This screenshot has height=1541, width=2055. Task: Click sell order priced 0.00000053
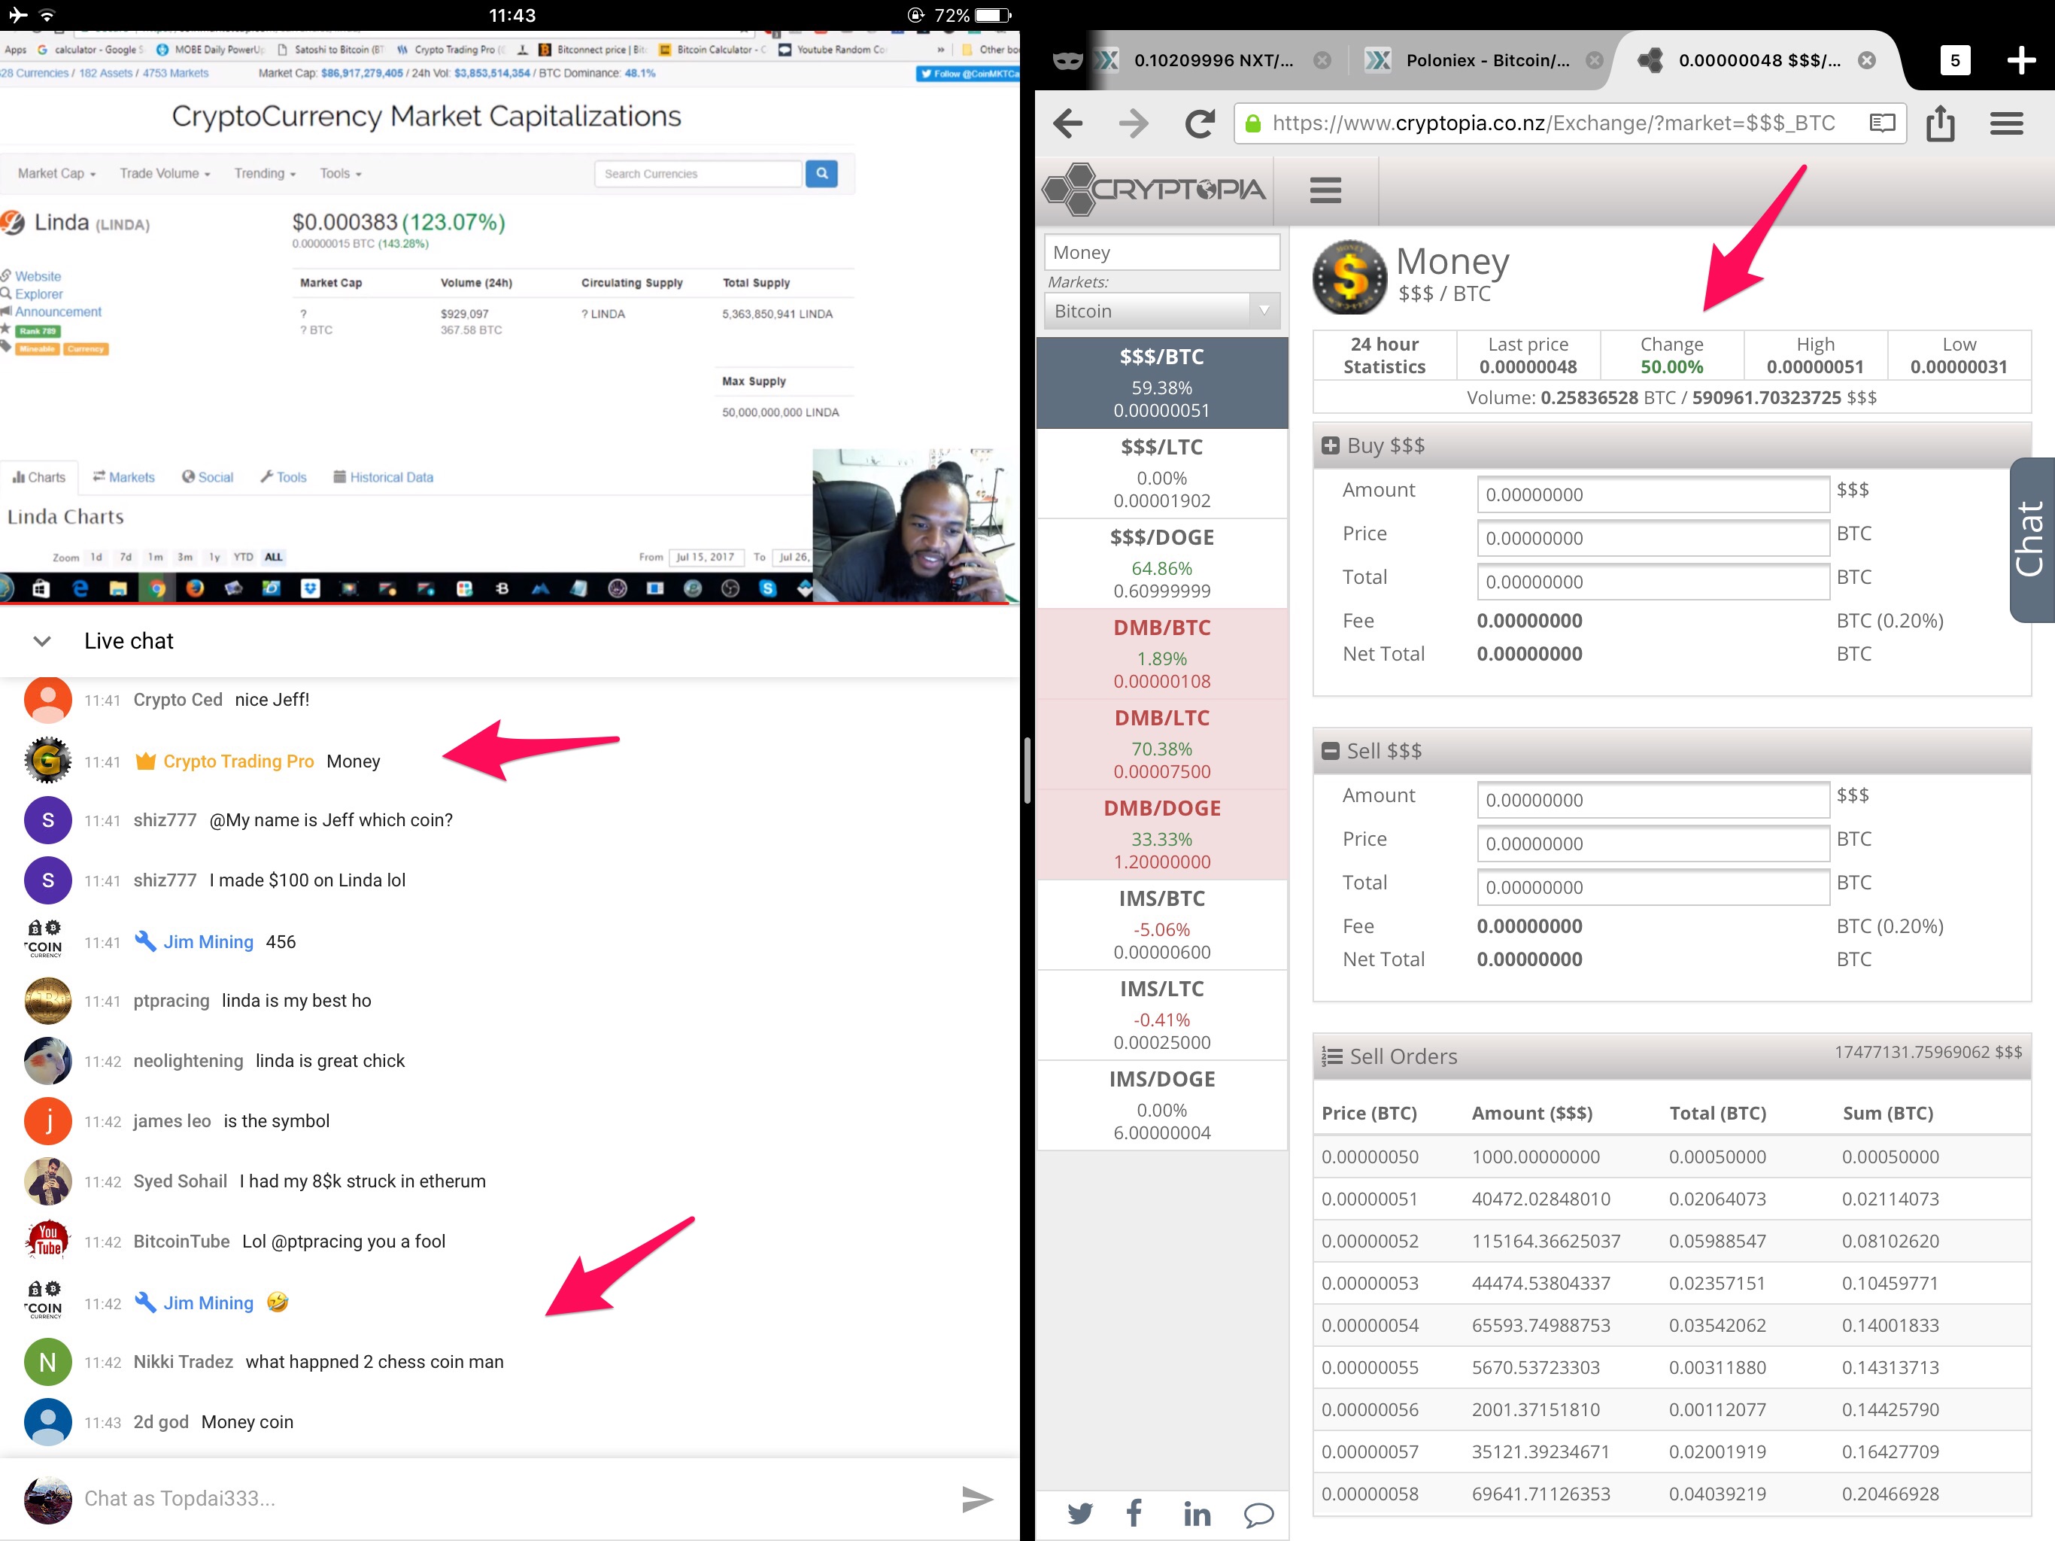[x=1671, y=1283]
